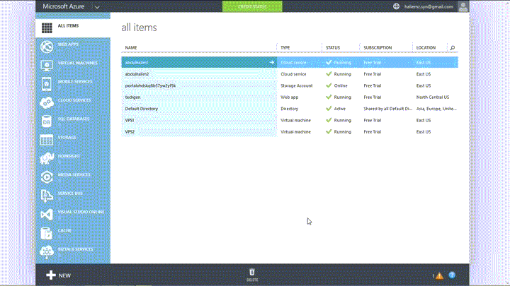Screen dimensions: 510x286
Task: Select the Visual Studio Online logo icon
Action: [47, 215]
